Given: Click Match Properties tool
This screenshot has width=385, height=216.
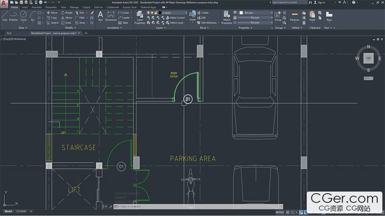Looking at the screenshot, I should 227,17.
